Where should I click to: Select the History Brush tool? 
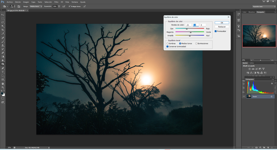(x=3, y=49)
